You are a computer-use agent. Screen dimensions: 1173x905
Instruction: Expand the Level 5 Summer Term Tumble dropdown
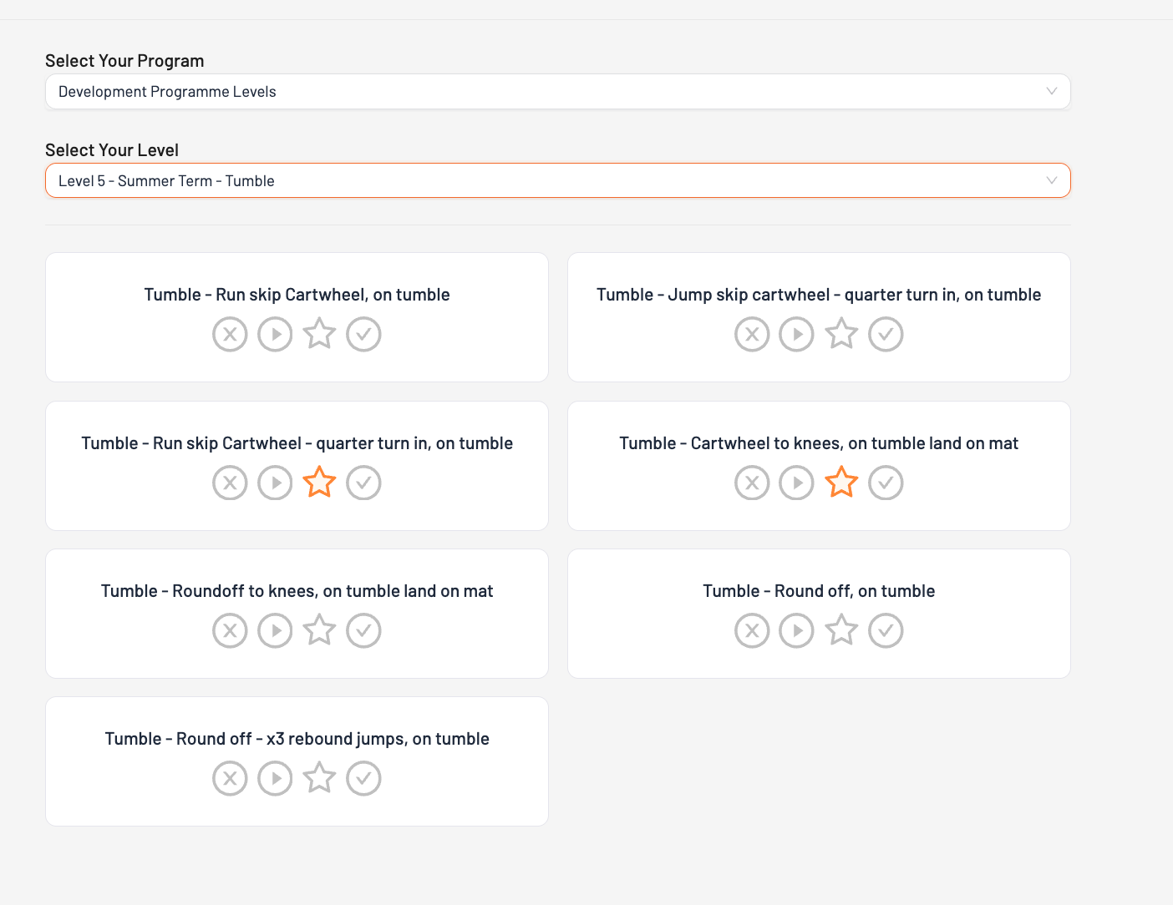click(x=557, y=181)
